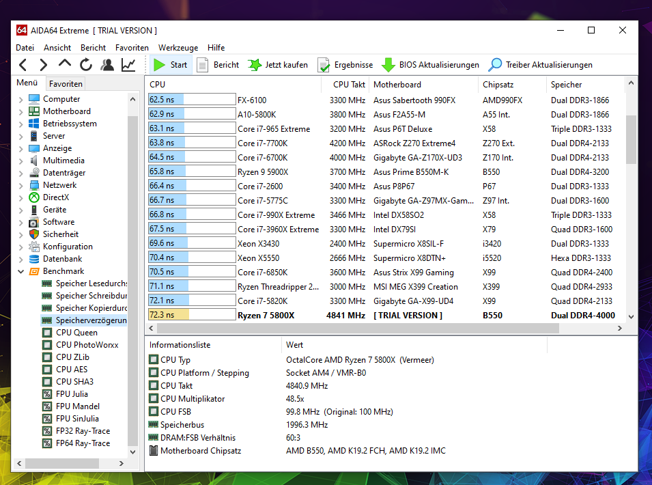Sort results by the Speicher column header

(586, 85)
